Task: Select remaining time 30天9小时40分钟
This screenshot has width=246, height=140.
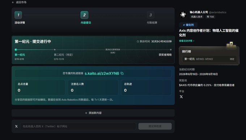Action: 161,42
